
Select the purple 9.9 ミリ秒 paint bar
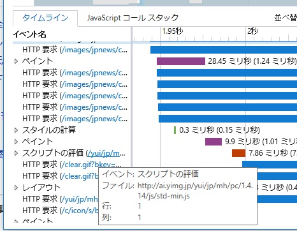[214, 142]
